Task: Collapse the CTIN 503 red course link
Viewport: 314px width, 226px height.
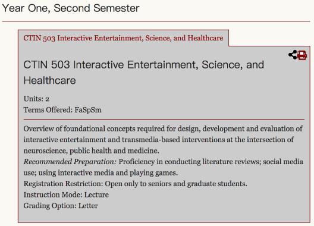Action: (x=123, y=38)
